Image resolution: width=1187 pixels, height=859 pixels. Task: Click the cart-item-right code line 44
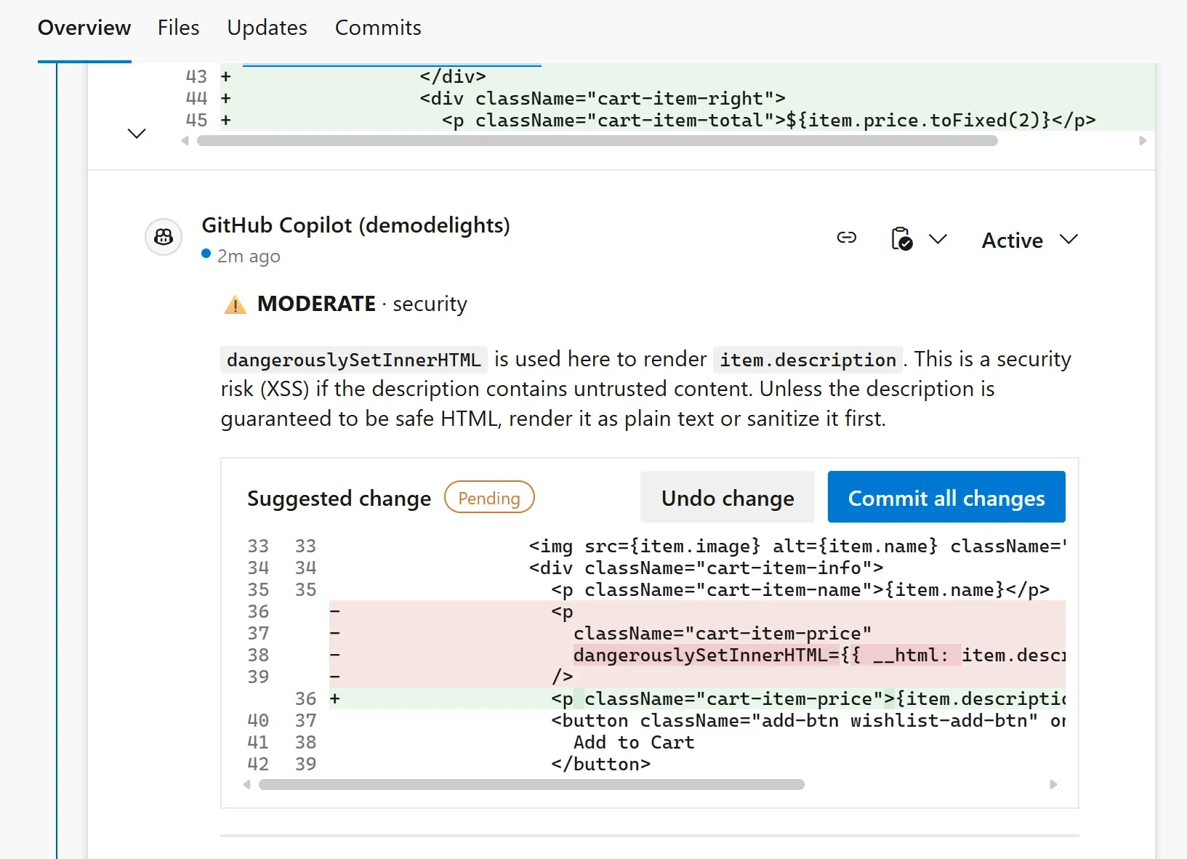tap(688, 98)
